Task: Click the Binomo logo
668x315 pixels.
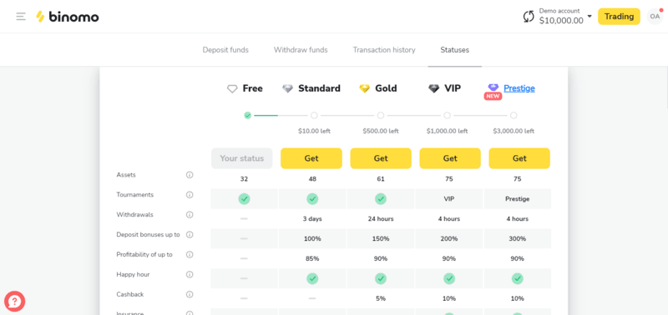Action: point(68,17)
